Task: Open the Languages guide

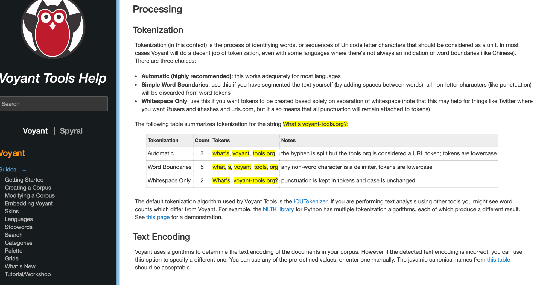Action: (x=19, y=219)
